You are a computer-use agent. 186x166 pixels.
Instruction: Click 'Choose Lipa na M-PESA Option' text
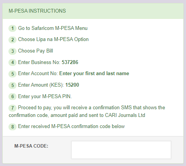pyautogui.click(x=53, y=39)
